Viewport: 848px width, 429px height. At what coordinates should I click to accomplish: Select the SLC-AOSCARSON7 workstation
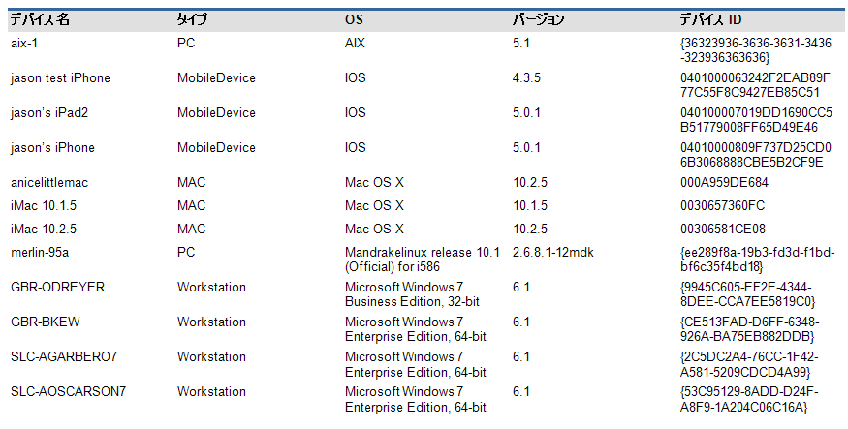tap(68, 392)
